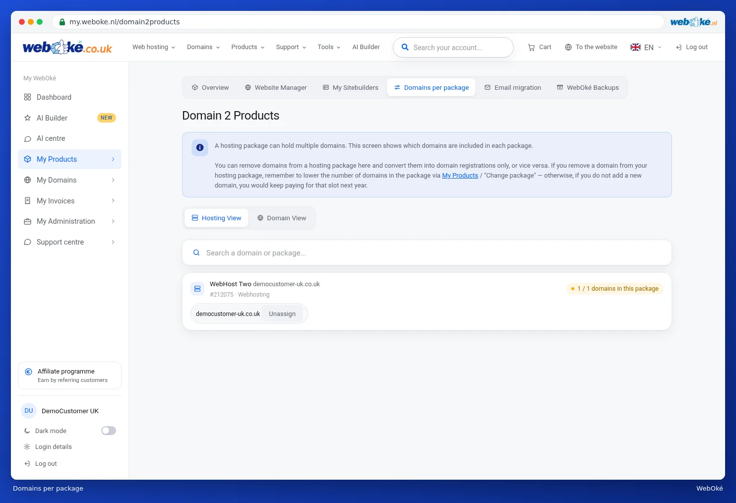Click the My Domains globe icon in sidebar
736x503 pixels.
28,180
